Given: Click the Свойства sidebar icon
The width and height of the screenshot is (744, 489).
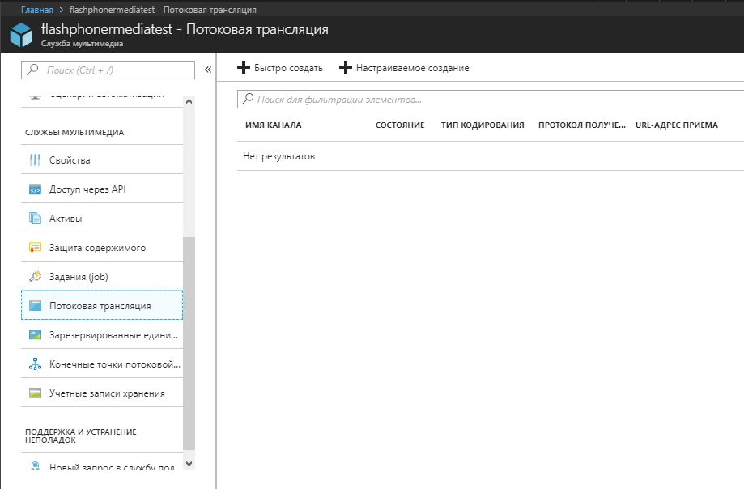Looking at the screenshot, I should pos(35,160).
